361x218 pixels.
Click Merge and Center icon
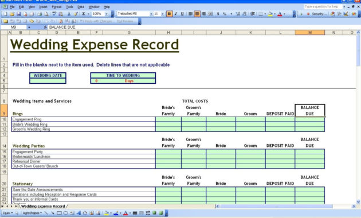tap(210, 14)
